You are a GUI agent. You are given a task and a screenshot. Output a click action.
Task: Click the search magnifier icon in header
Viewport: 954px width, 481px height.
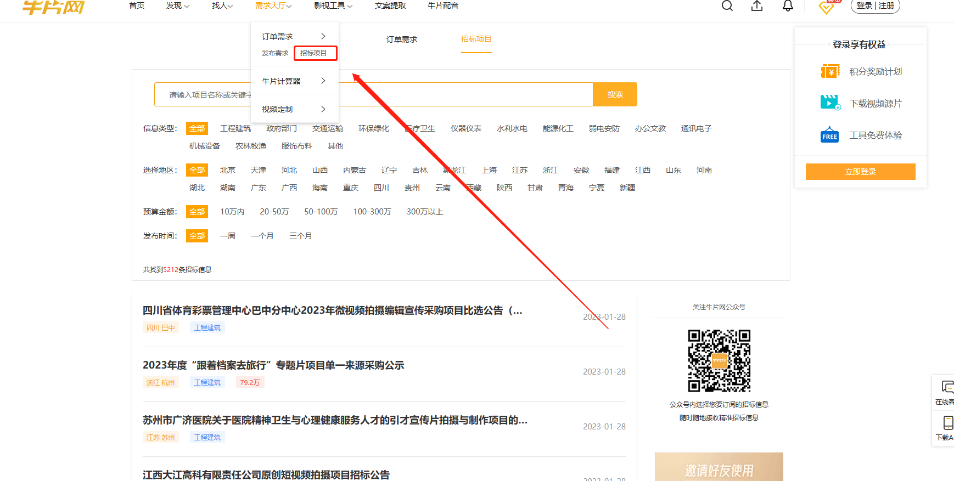tap(727, 5)
